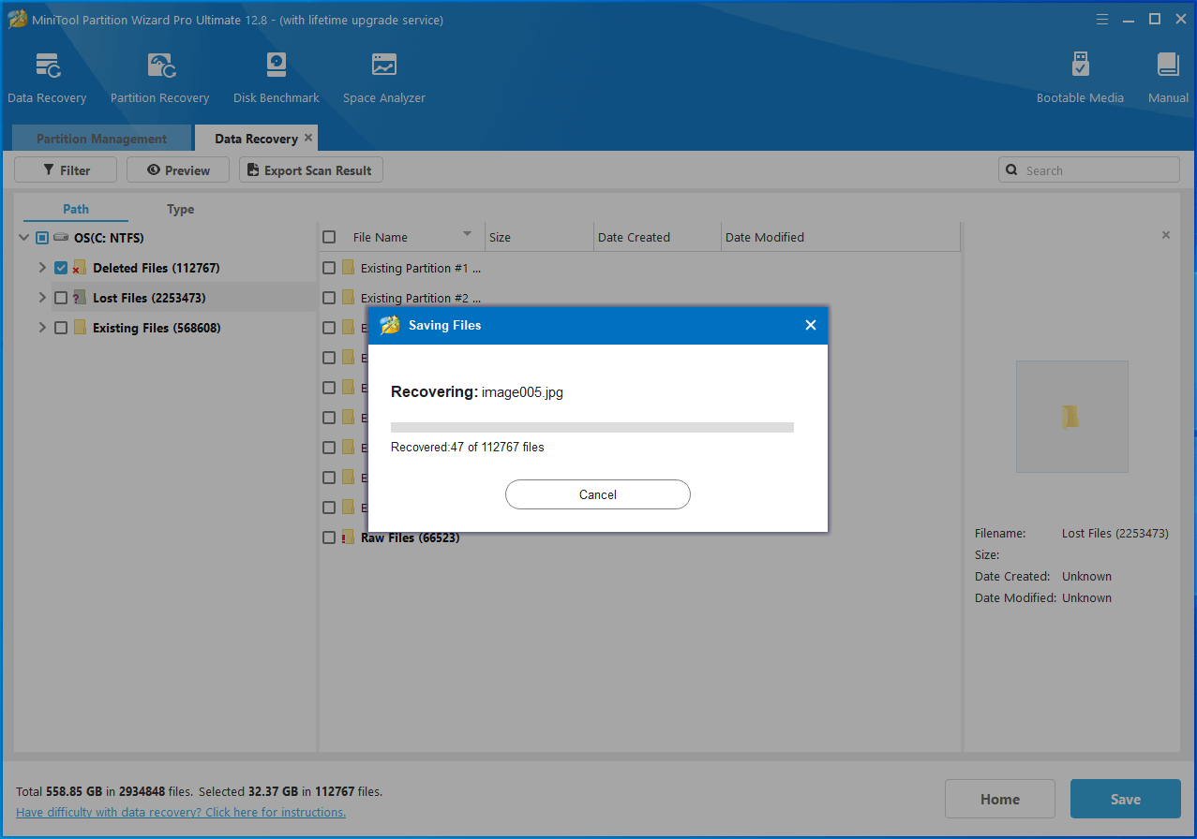Toggle the select-all checkbox in file list header
Viewport: 1197px width, 839px height.
[x=329, y=237]
